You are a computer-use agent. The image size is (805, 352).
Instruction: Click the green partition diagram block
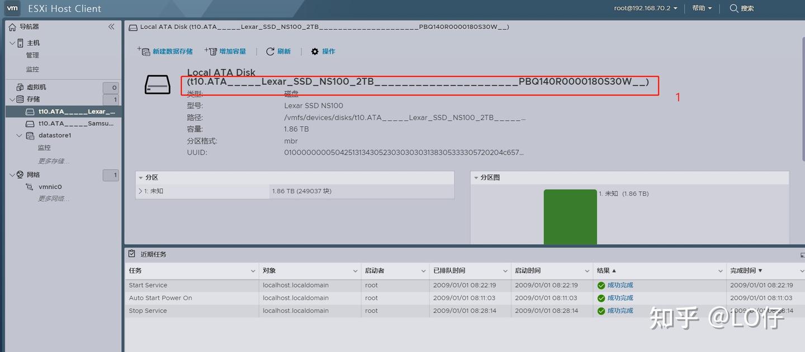tap(570, 217)
